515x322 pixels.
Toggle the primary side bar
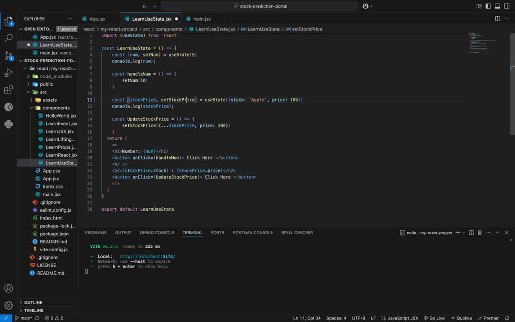click(488, 6)
